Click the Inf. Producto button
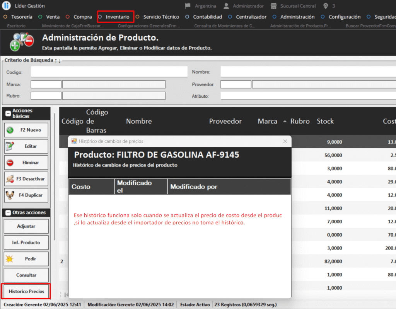Screen dimensions: 396x309 pyautogui.click(x=26, y=243)
